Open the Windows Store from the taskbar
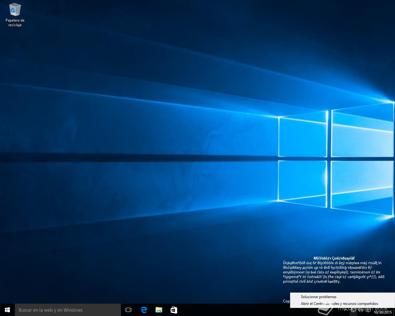 click(x=174, y=310)
